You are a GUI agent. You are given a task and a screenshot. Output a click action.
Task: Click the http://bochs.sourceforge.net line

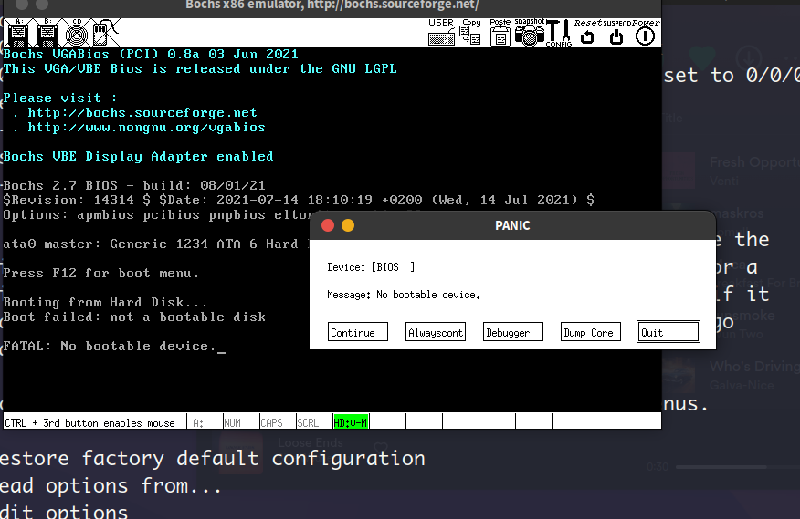(x=142, y=113)
